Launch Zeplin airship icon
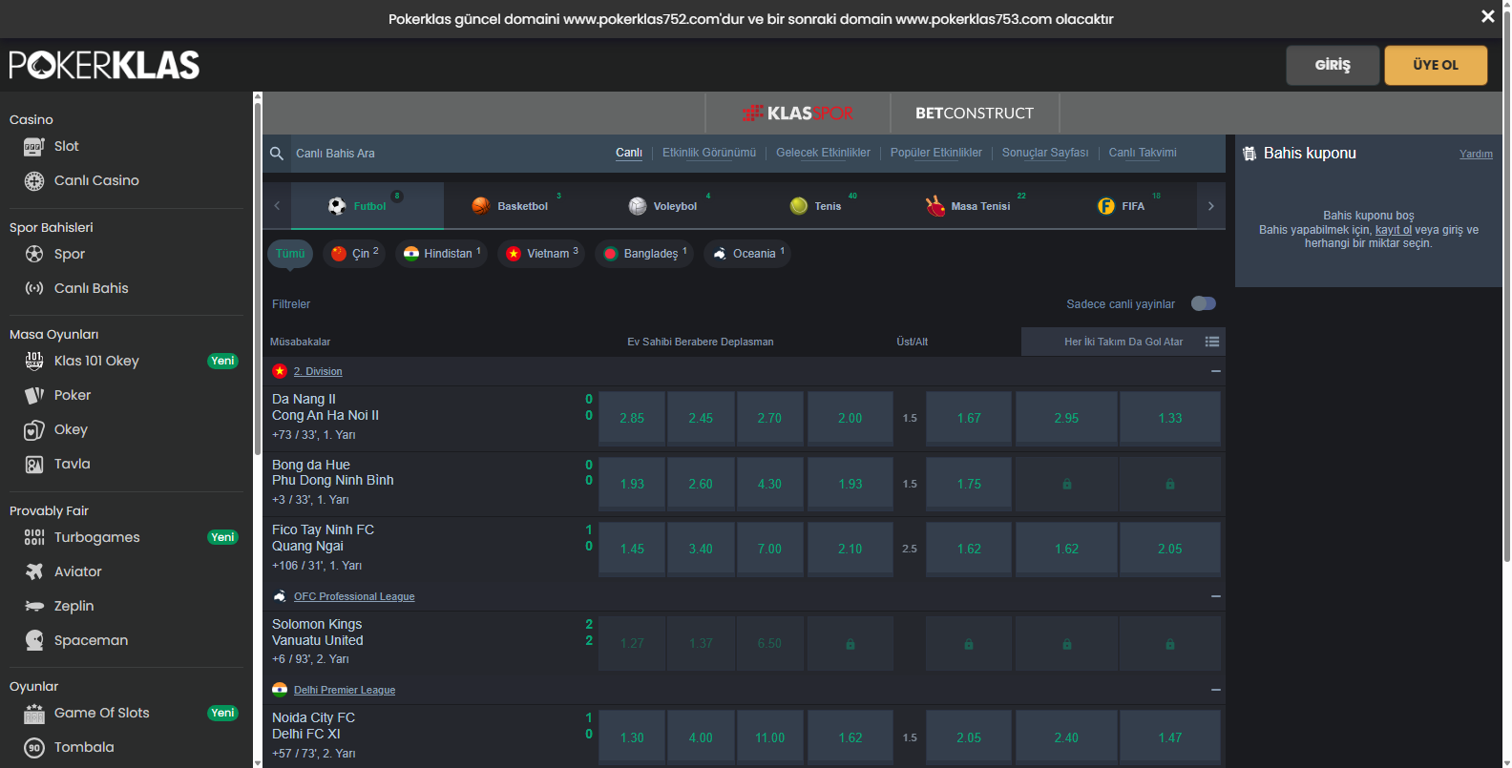Viewport: 1512px width, 768px height. pyautogui.click(x=34, y=606)
